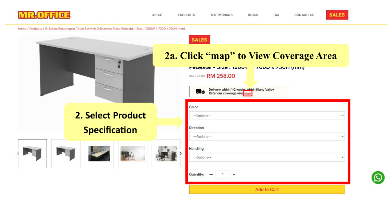Open the FAQ menu link
This screenshot has height=201, width=392.
coord(276,15)
